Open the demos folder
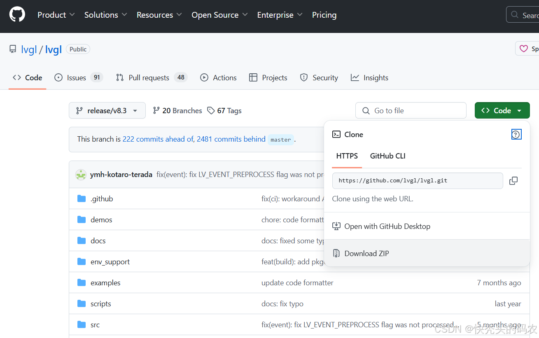This screenshot has width=539, height=338. [101, 220]
